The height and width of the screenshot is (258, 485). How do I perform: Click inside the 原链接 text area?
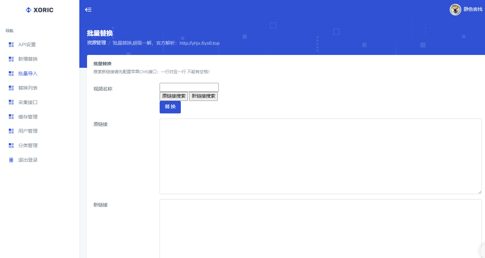[x=320, y=156]
